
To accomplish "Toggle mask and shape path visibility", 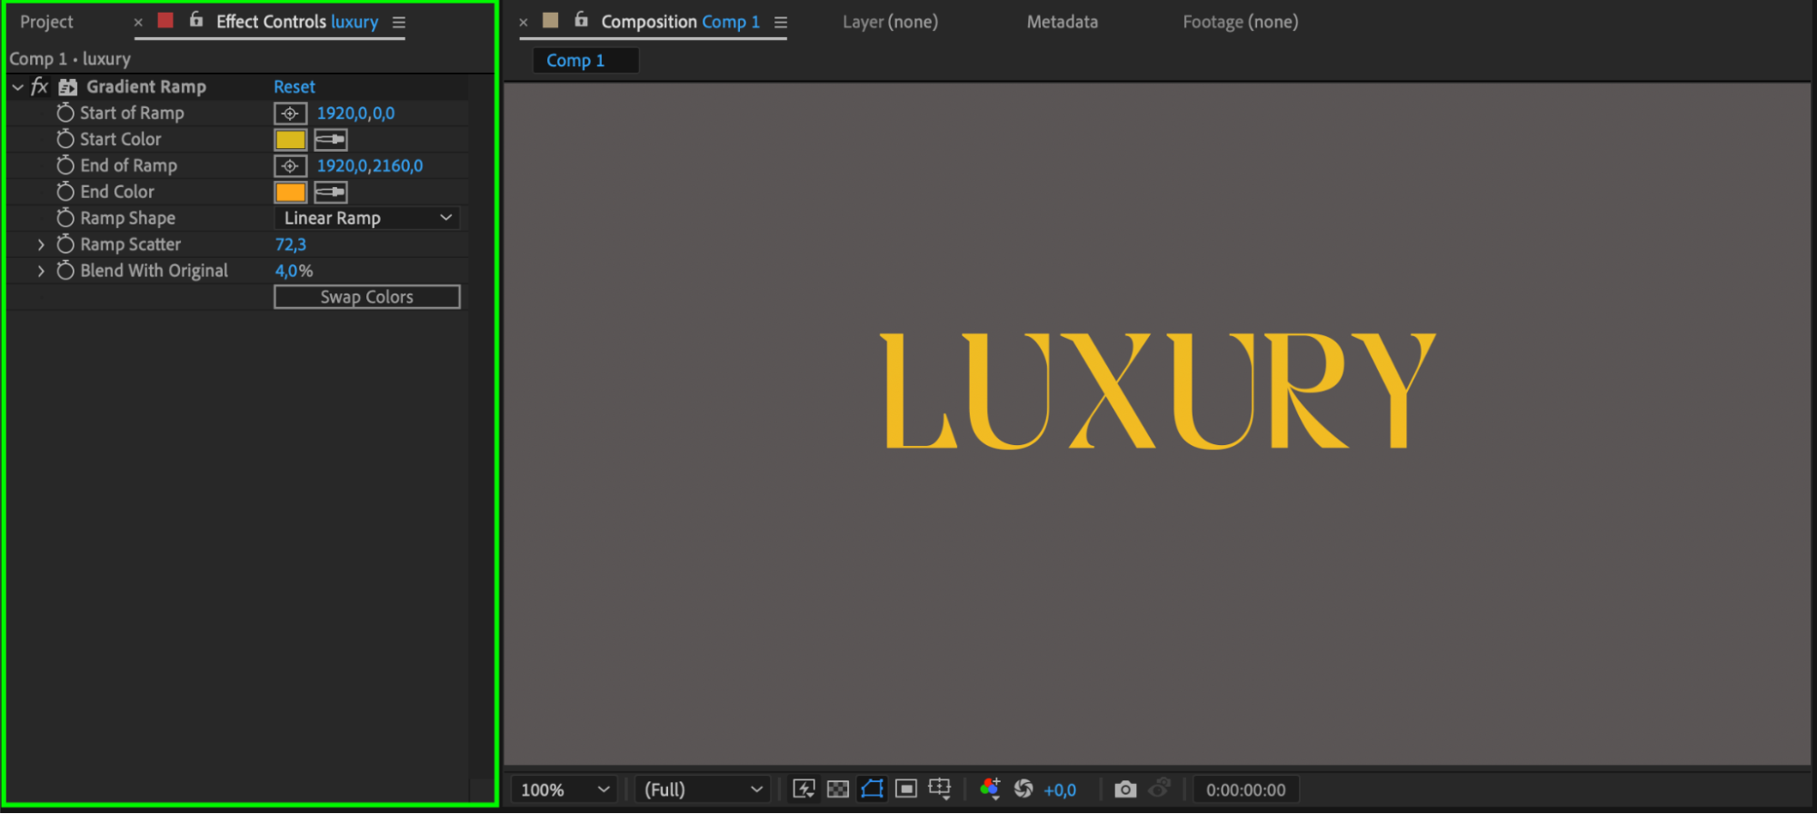I will pos(873,789).
